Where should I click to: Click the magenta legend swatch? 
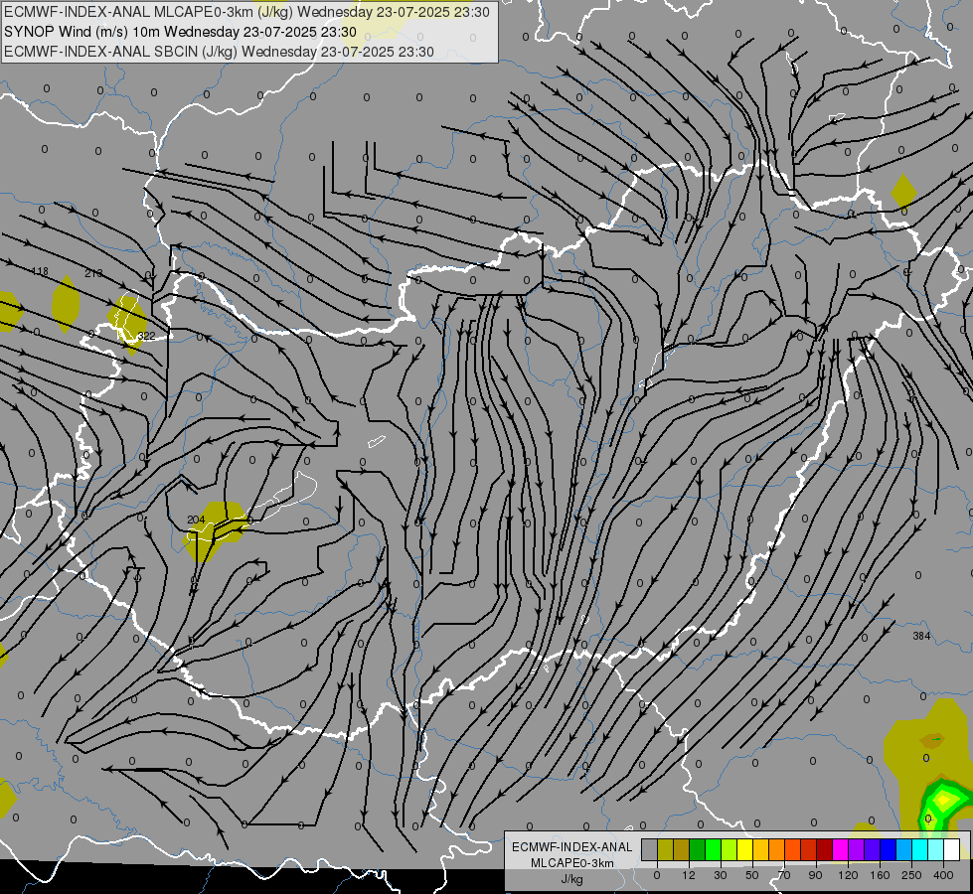841,849
